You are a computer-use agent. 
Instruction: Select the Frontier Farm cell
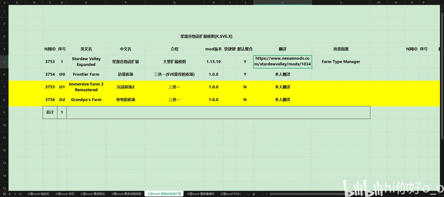tap(86, 74)
